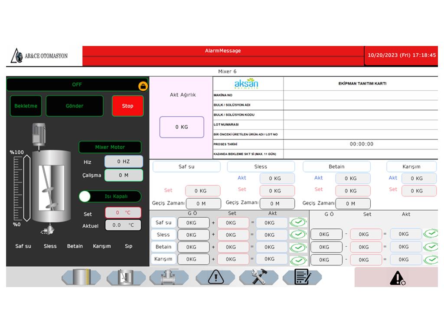The height and width of the screenshot is (333, 444).
Task: Click the Proses Tarihi 00:00:00 value
Action: pos(361,144)
